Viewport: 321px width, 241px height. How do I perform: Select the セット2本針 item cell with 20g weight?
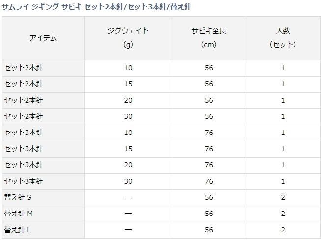click(x=24, y=100)
